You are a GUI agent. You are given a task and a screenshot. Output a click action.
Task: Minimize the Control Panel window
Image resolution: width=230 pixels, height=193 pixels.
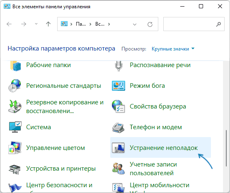(182, 6)
